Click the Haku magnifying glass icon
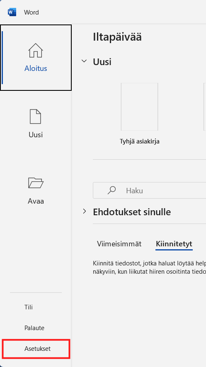Image resolution: width=206 pixels, height=367 pixels. [112, 190]
